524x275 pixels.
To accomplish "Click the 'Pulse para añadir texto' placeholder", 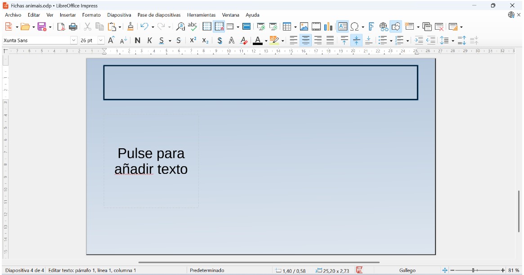I will tap(151, 161).
